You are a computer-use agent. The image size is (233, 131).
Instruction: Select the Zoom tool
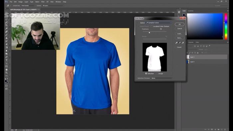6,72
